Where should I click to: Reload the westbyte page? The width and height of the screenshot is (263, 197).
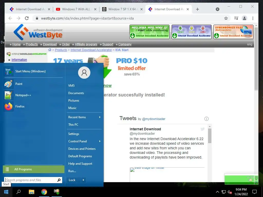click(27, 18)
